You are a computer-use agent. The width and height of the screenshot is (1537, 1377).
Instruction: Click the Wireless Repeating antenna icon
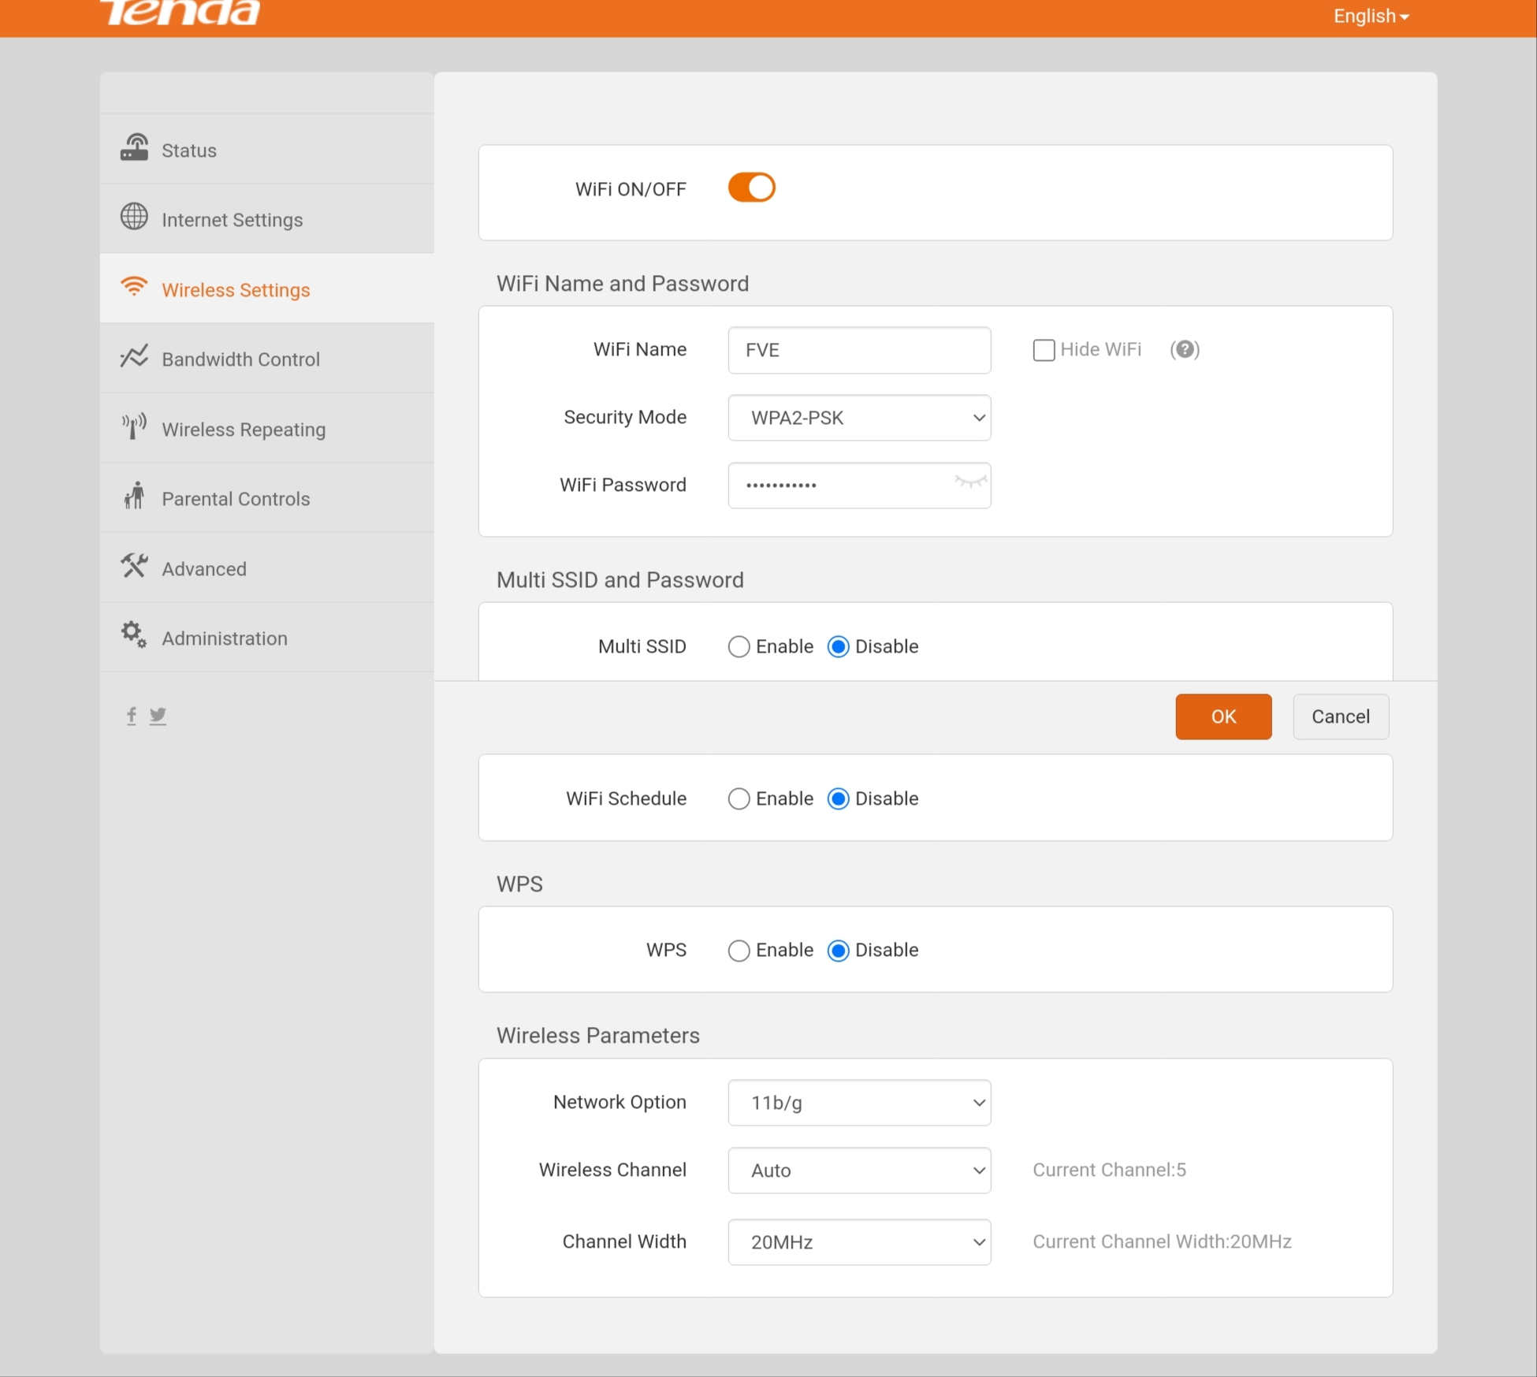point(134,426)
